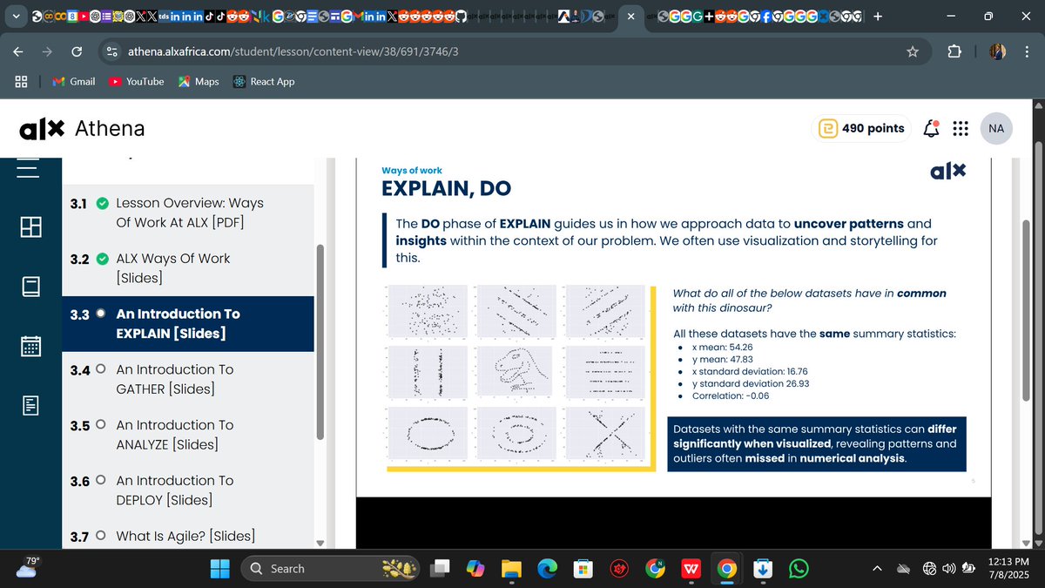
Task: Open the tab search dropdown arrow
Action: [15, 17]
